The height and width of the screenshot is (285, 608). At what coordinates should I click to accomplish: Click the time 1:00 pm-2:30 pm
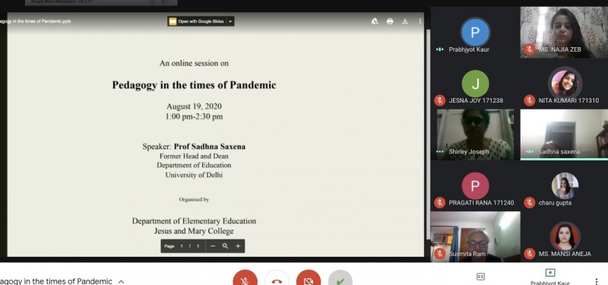point(194,116)
